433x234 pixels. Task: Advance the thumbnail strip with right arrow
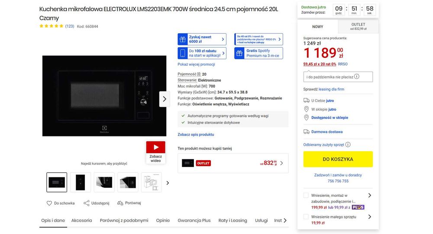pyautogui.click(x=167, y=183)
